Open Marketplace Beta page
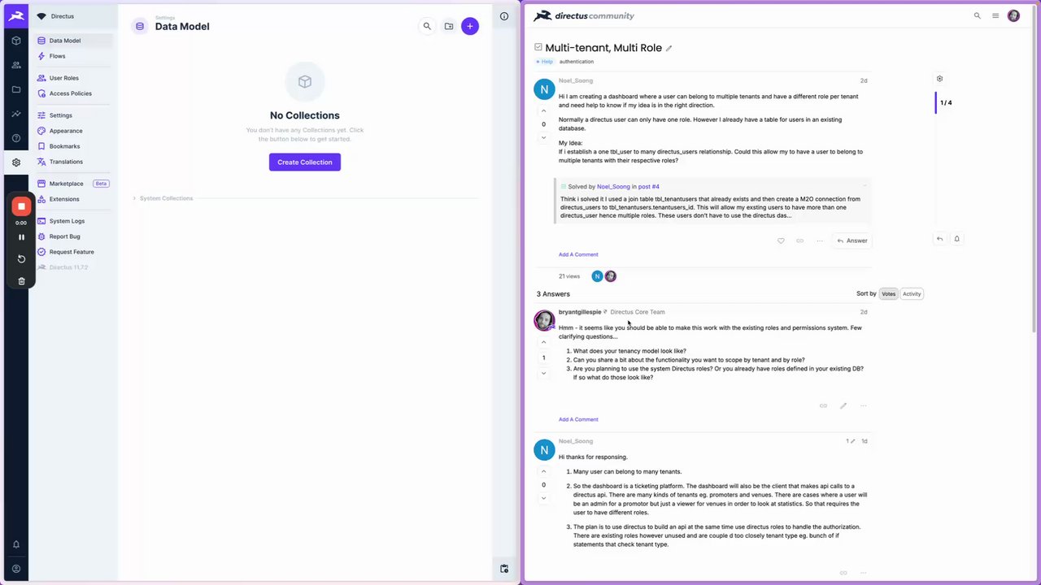 click(73, 184)
